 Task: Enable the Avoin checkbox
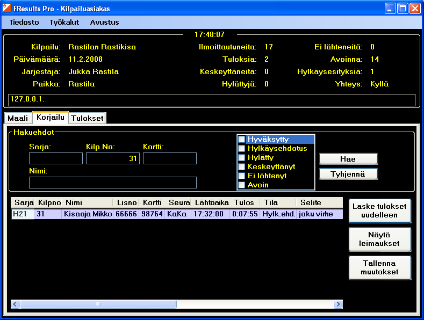(x=241, y=185)
